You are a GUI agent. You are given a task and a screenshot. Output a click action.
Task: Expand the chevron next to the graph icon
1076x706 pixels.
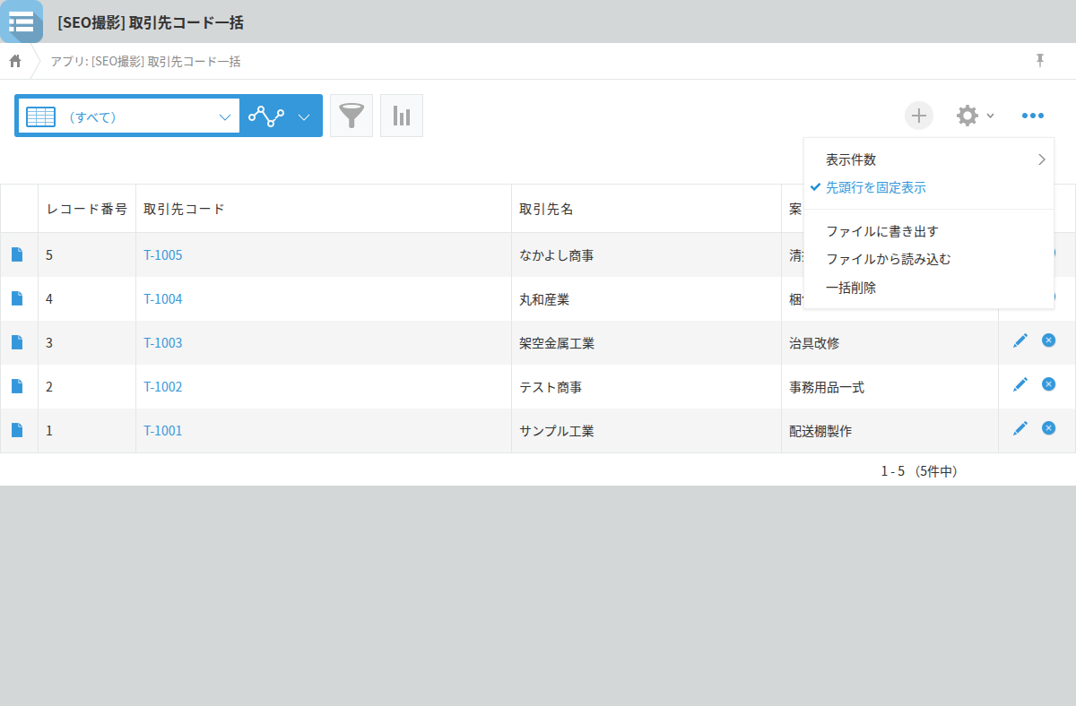(x=304, y=116)
